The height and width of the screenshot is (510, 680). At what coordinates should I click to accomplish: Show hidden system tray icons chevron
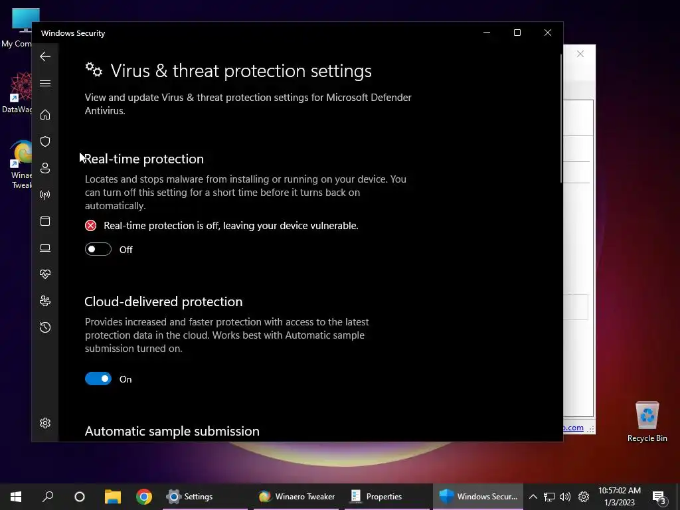tap(533, 497)
